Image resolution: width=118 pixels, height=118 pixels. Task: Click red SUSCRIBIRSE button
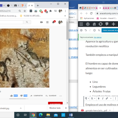pyautogui.click(x=55, y=103)
